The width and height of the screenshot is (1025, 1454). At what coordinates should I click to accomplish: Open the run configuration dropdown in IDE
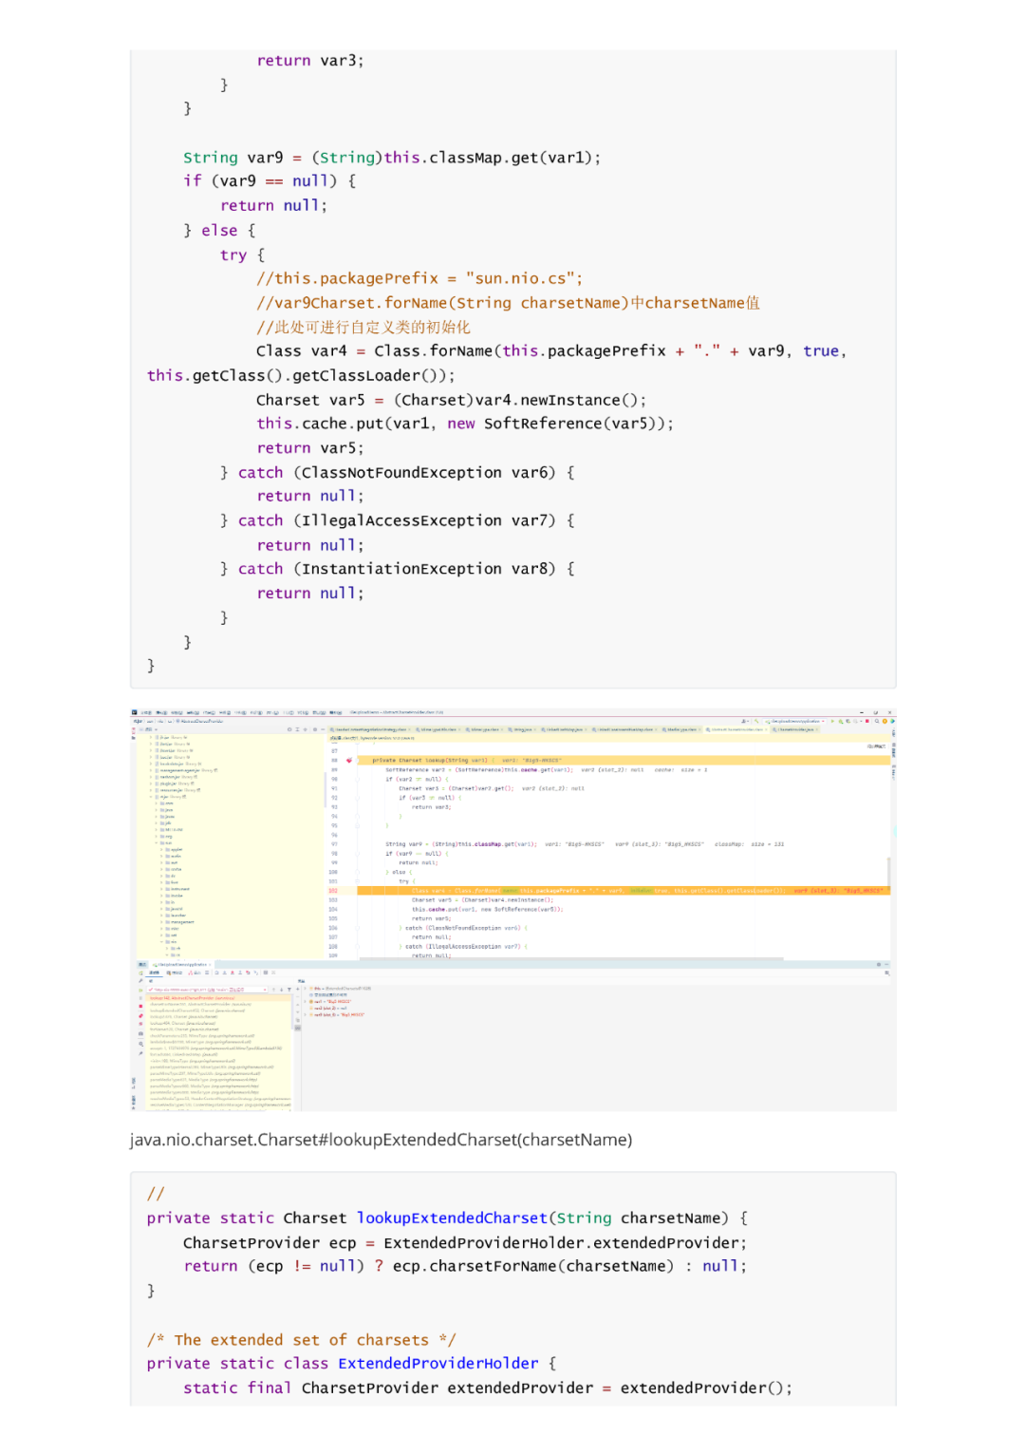coord(796,721)
